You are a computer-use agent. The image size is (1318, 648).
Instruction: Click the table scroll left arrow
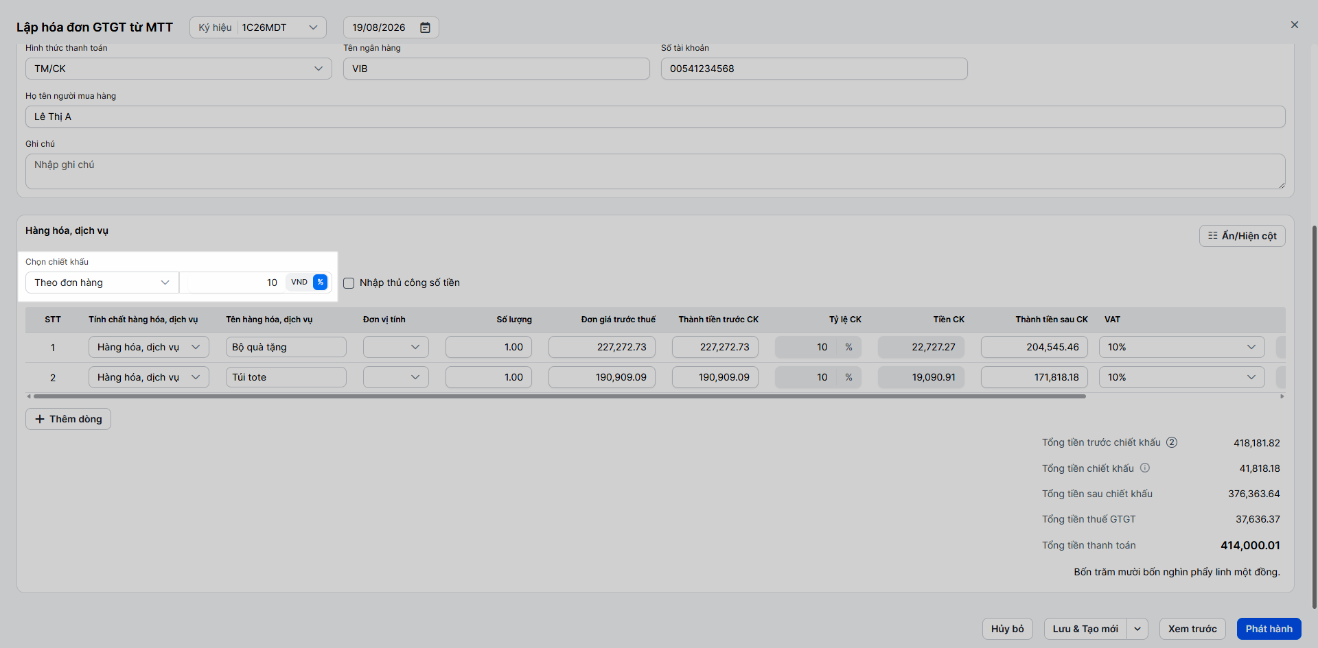(x=29, y=396)
